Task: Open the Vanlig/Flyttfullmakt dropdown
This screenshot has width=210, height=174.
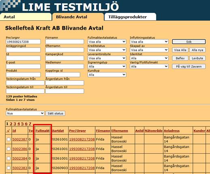Action: pyautogui.click(x=149, y=67)
